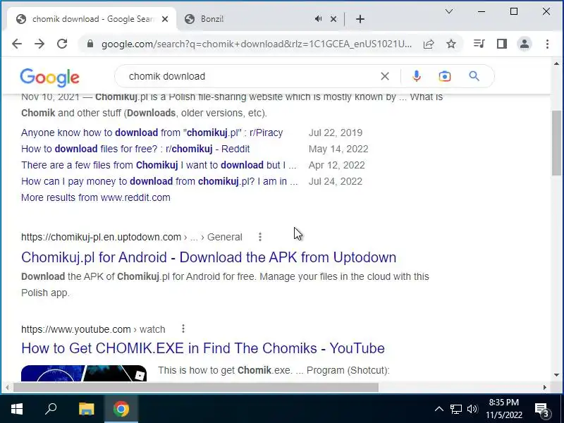
Task: Open 'How to download files for free?' Reddit link
Action: (135, 149)
